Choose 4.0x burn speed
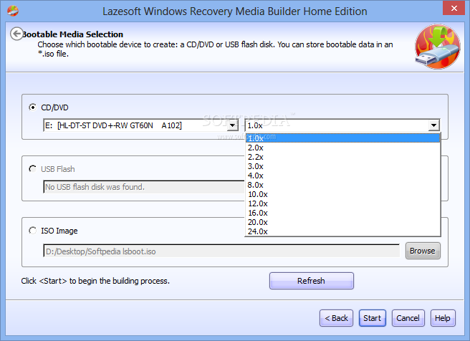Viewport: 470px width, 341px height. (x=343, y=176)
